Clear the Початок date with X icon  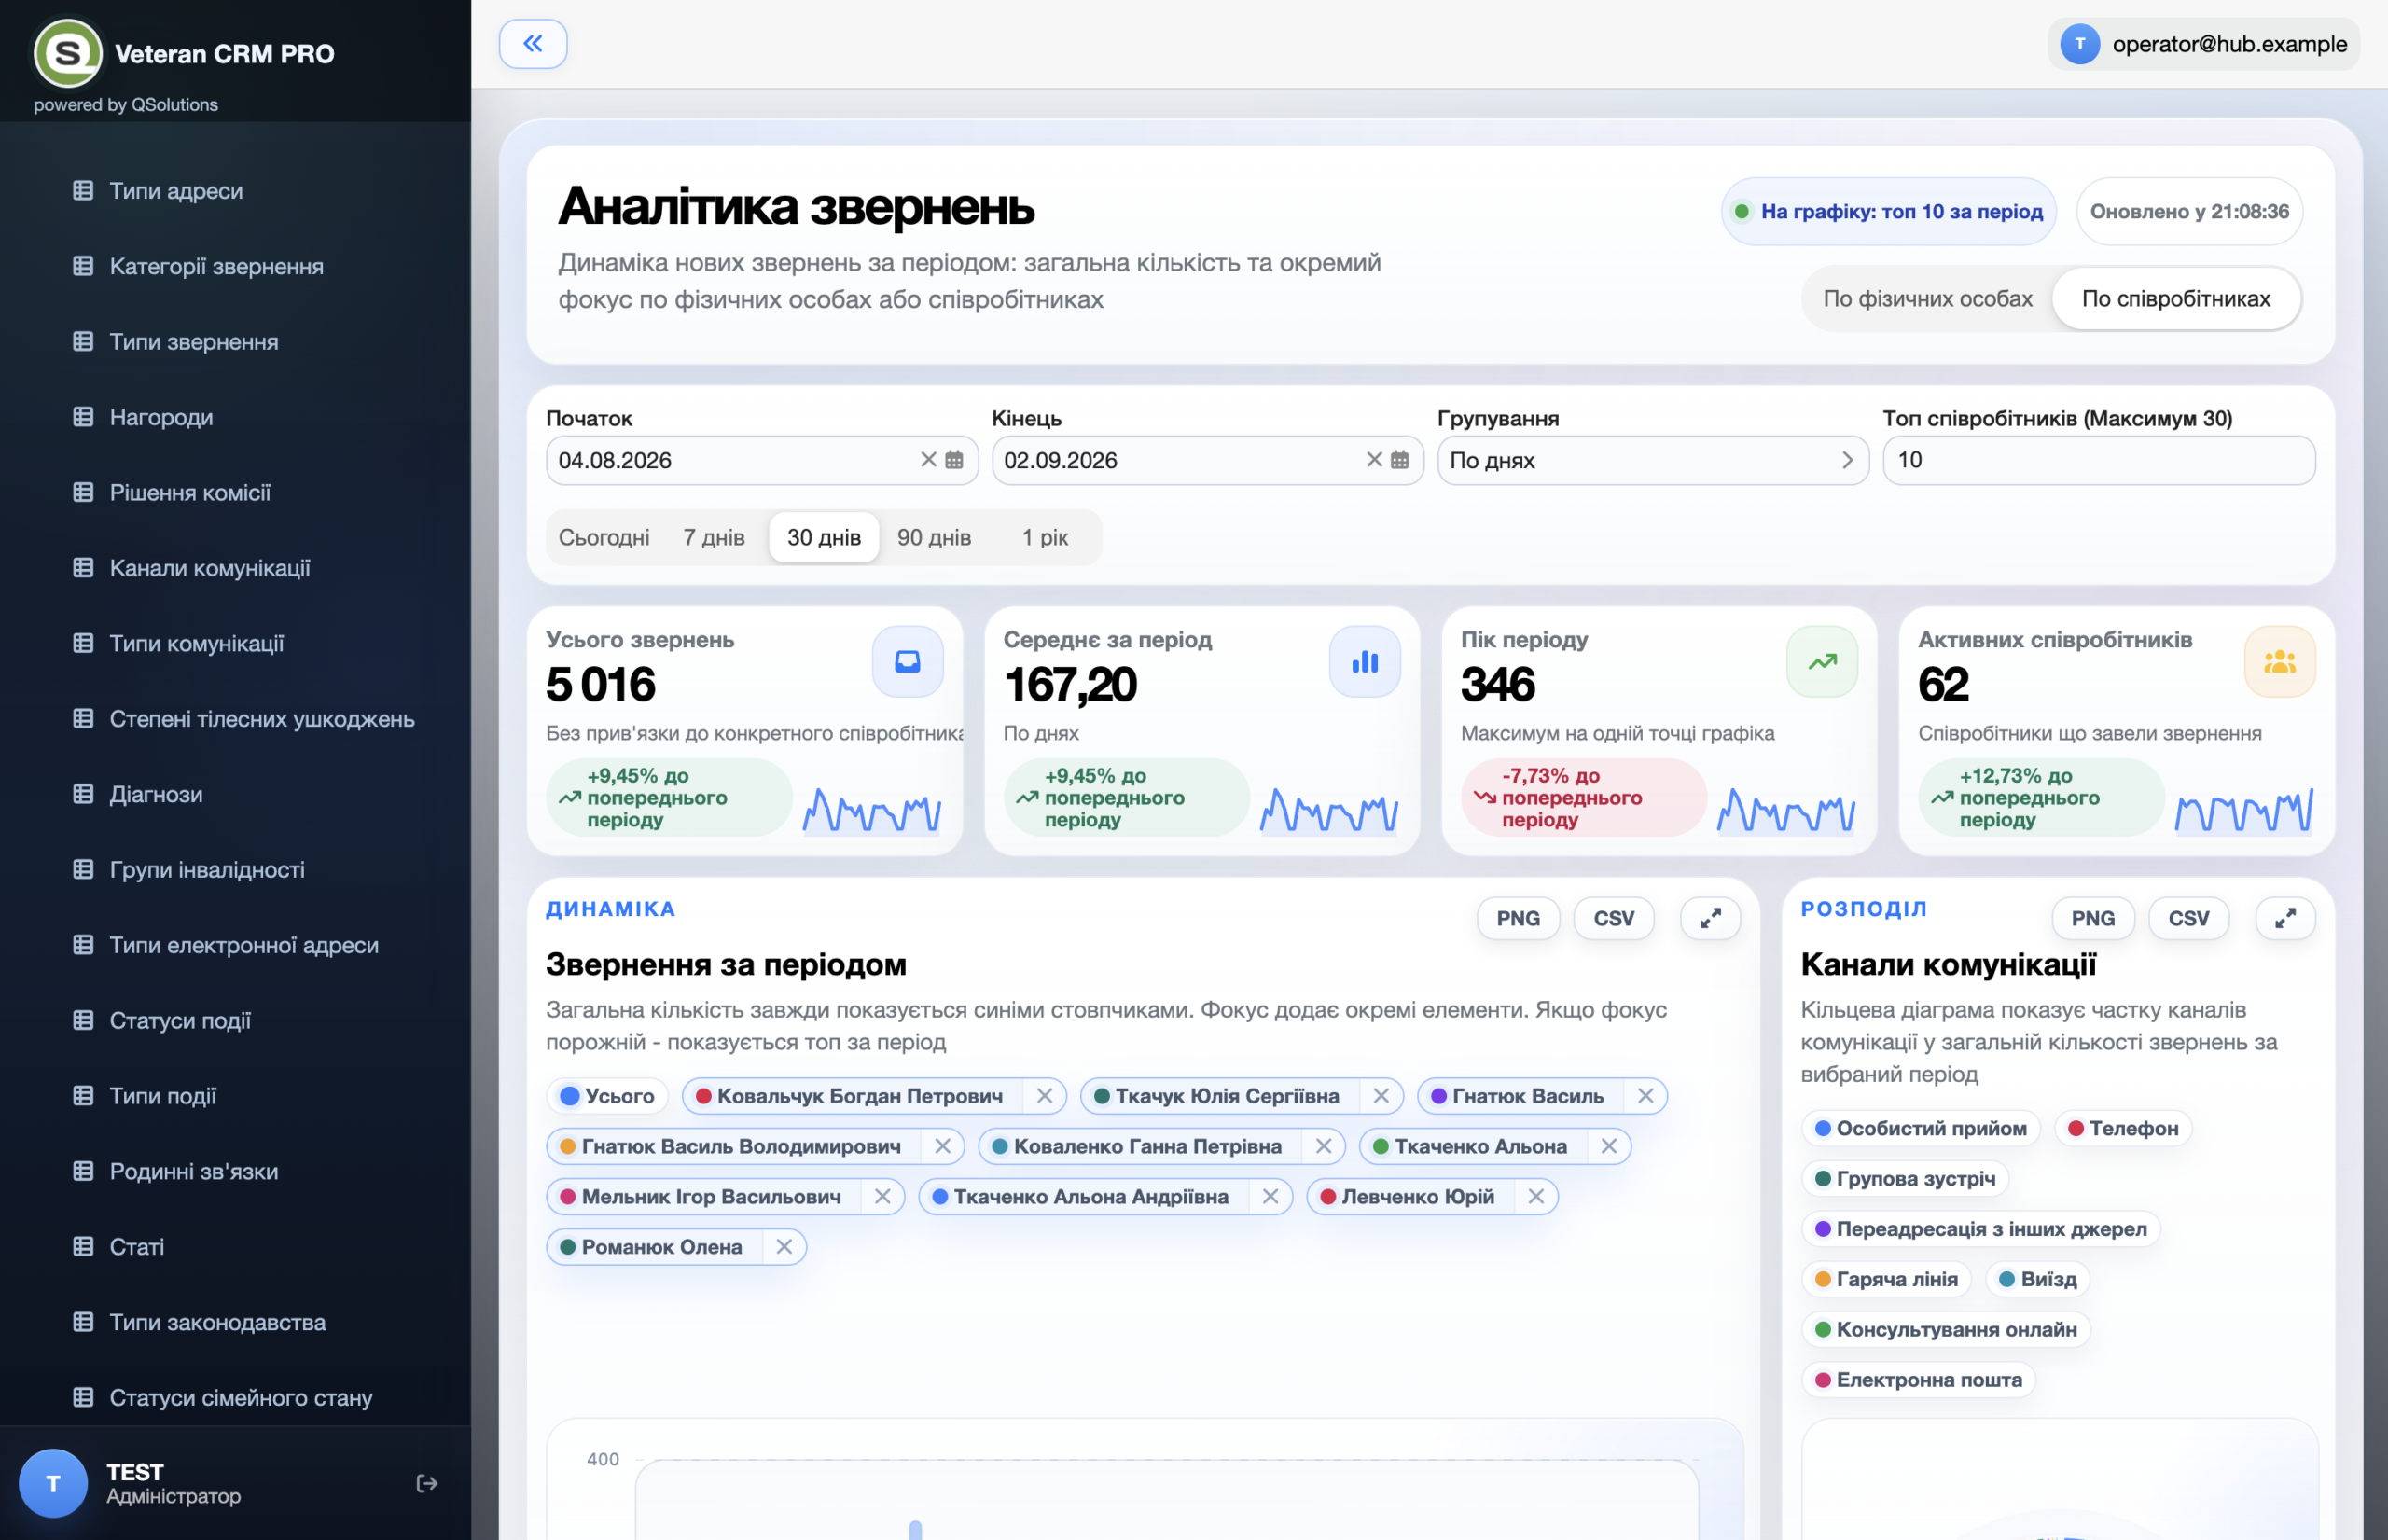point(928,459)
